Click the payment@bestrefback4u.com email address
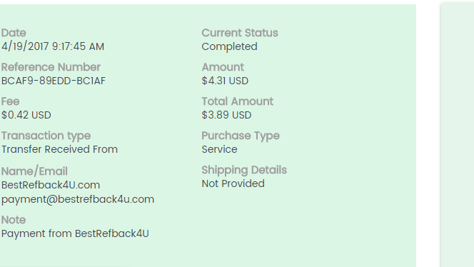The height and width of the screenshot is (267, 474). pos(78,200)
